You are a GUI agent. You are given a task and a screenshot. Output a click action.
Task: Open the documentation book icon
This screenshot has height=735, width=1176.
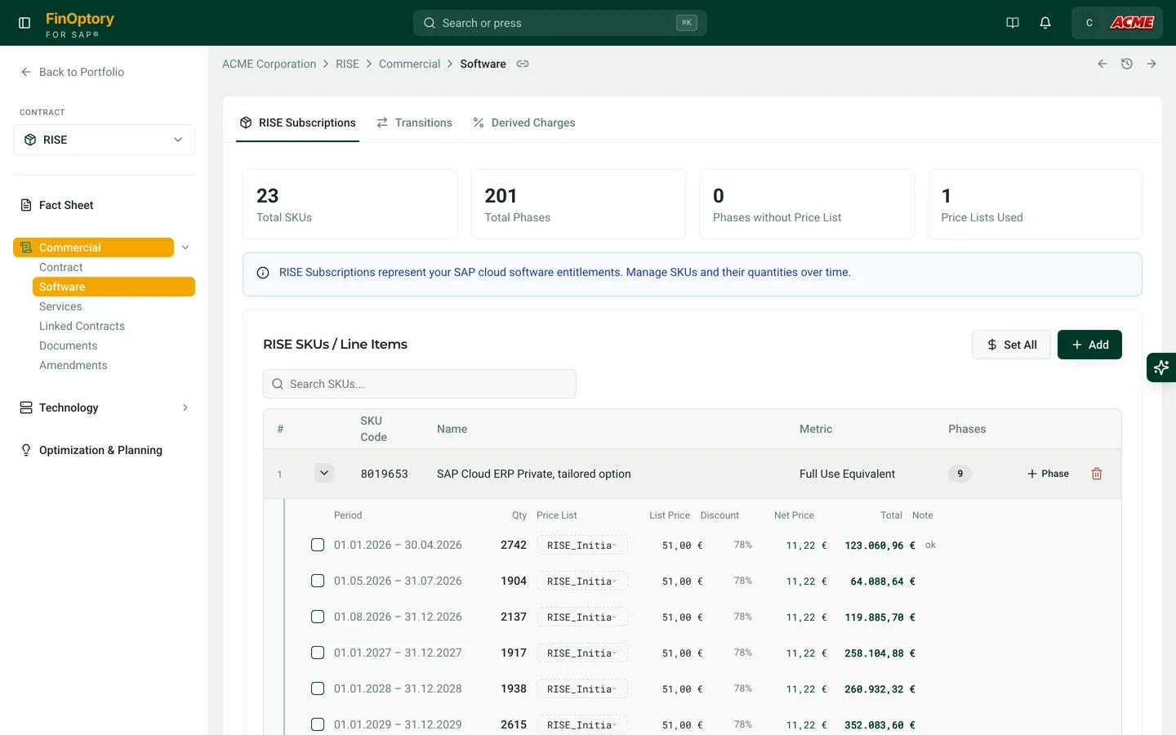(1013, 23)
